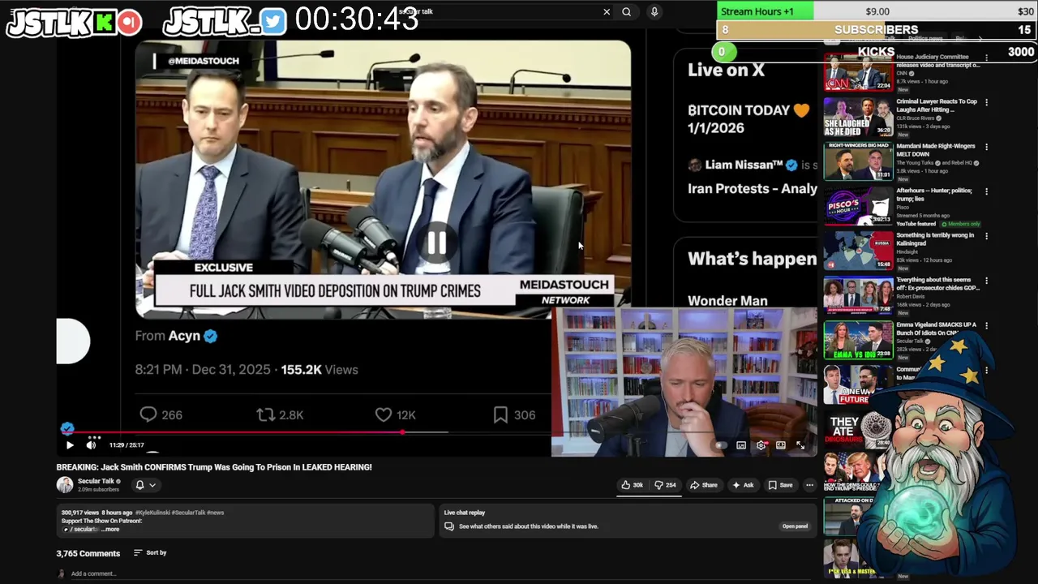Open the player settings gear

(x=761, y=445)
